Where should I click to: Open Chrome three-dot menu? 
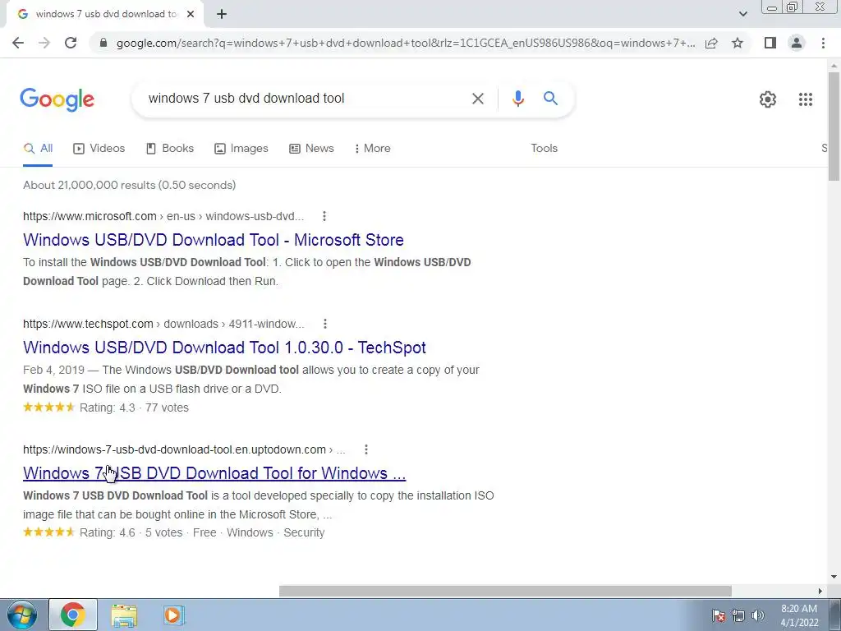[823, 43]
